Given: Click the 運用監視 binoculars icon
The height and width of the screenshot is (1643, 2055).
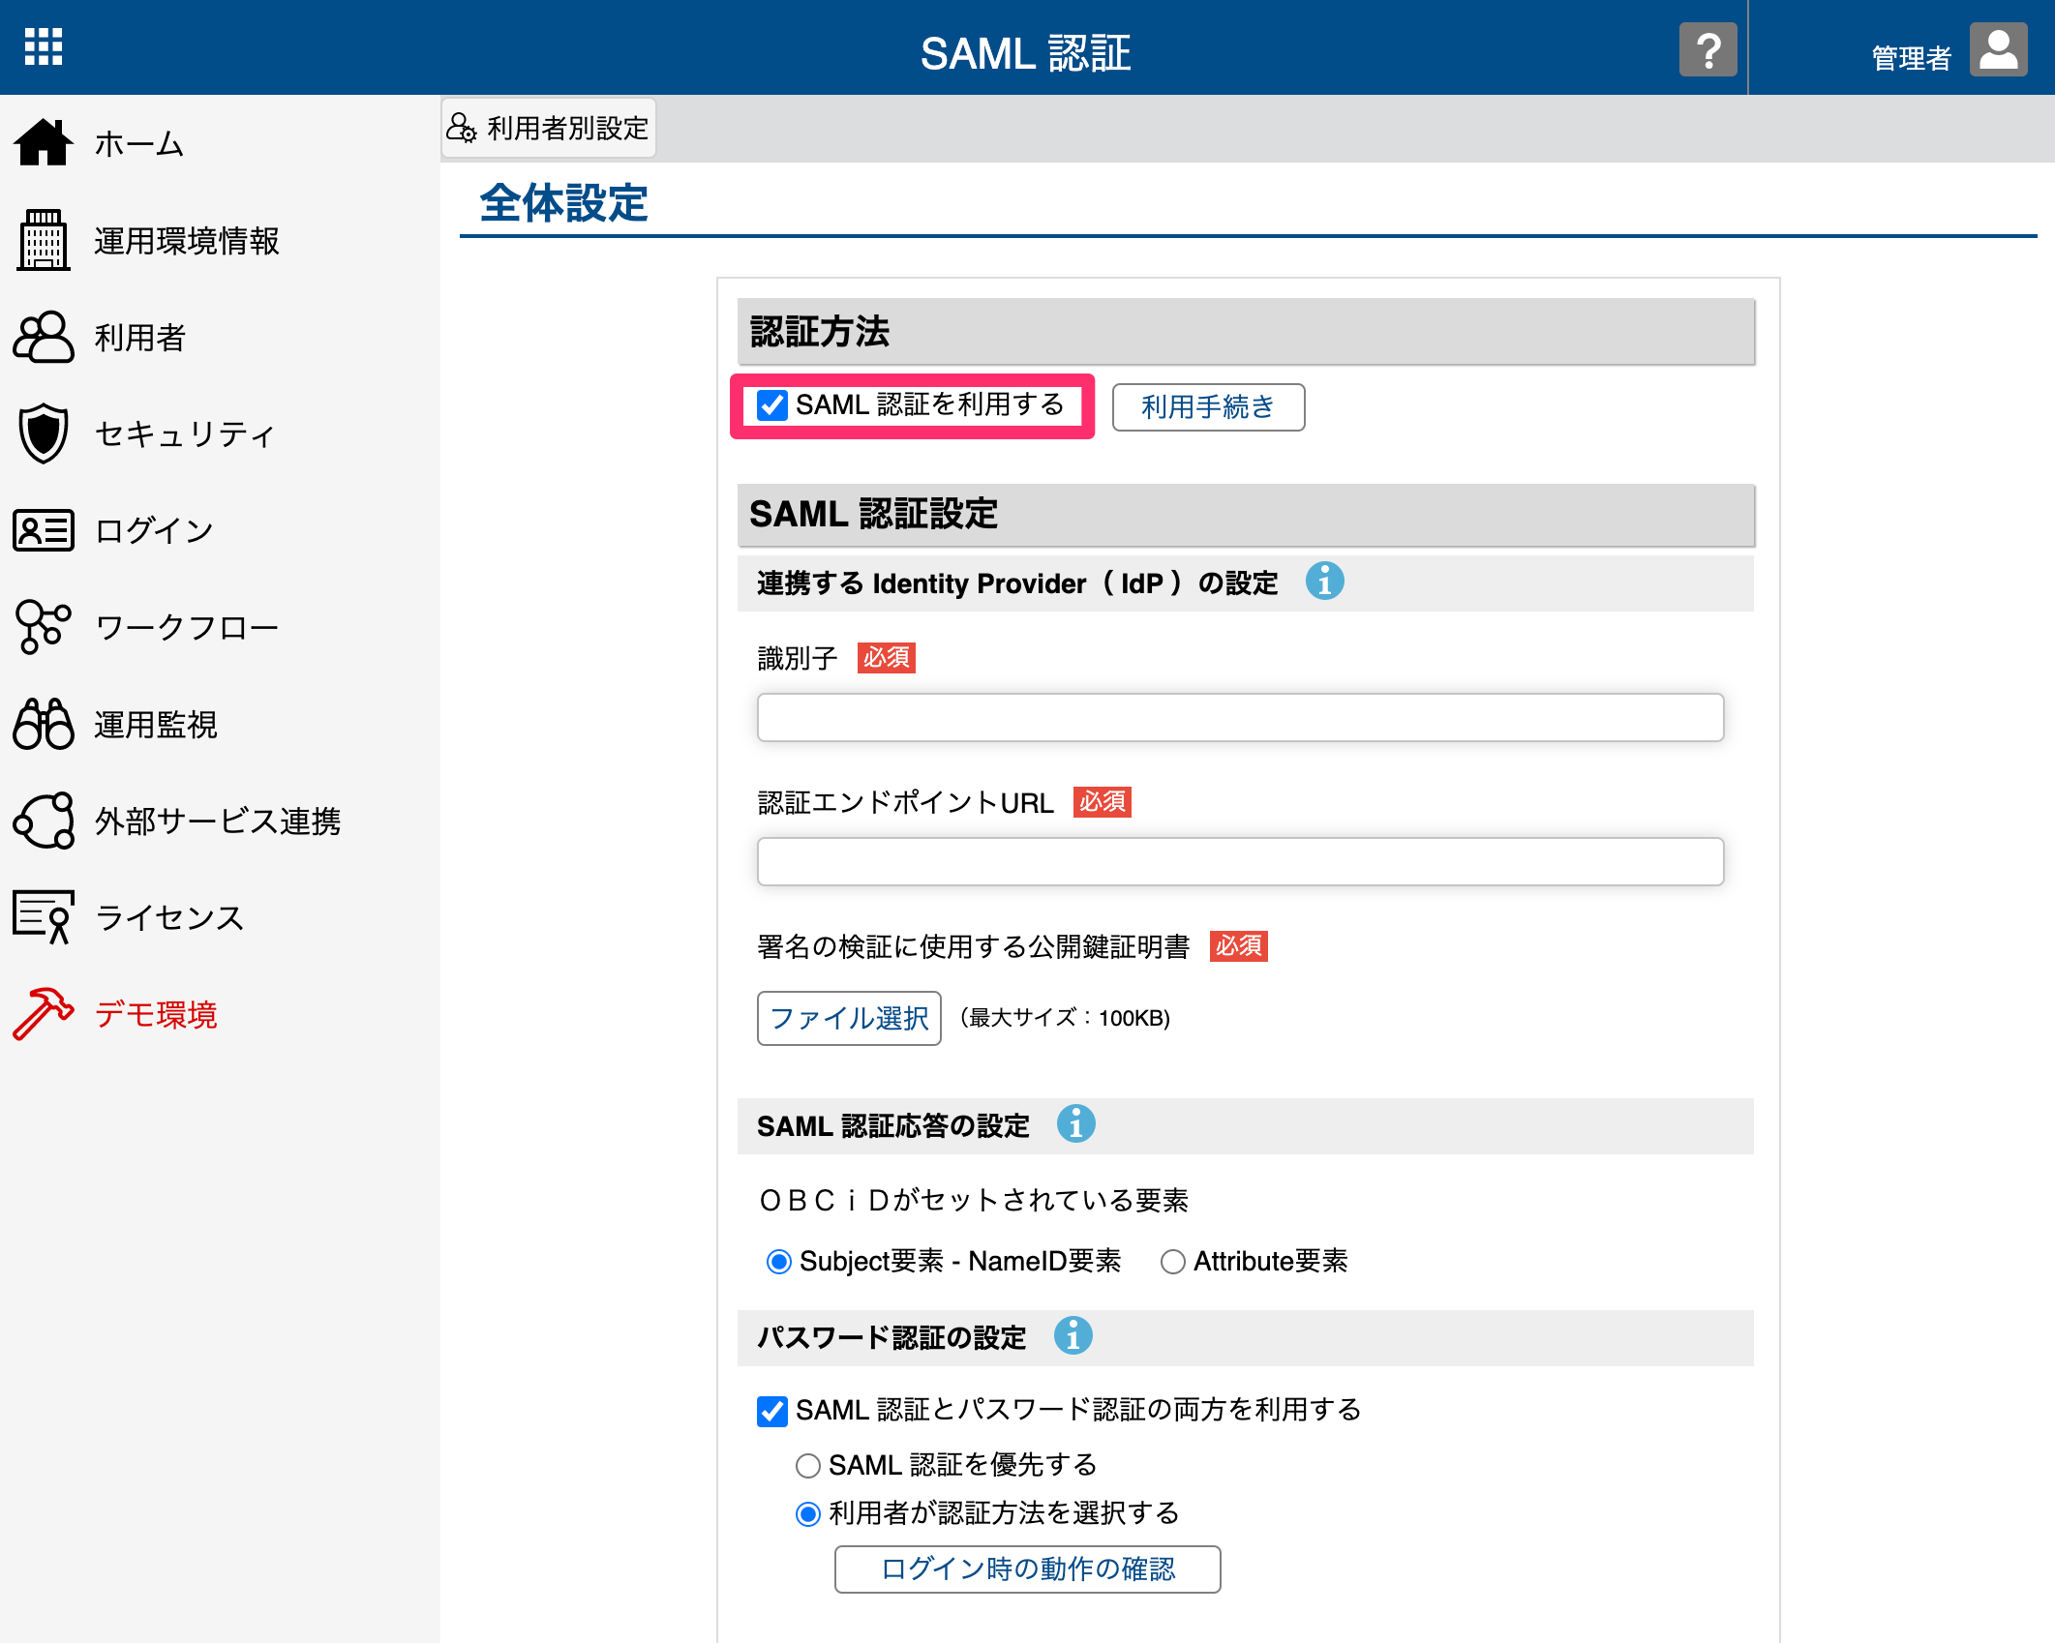Looking at the screenshot, I should click(x=43, y=724).
